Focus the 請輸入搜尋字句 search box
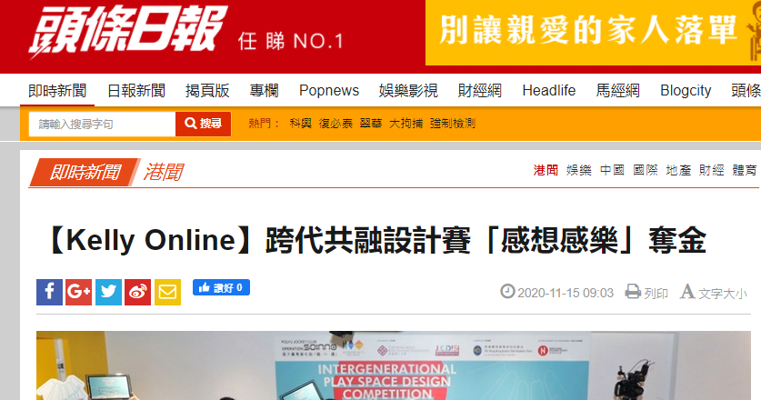This screenshot has height=400, width=761. pyautogui.click(x=102, y=124)
